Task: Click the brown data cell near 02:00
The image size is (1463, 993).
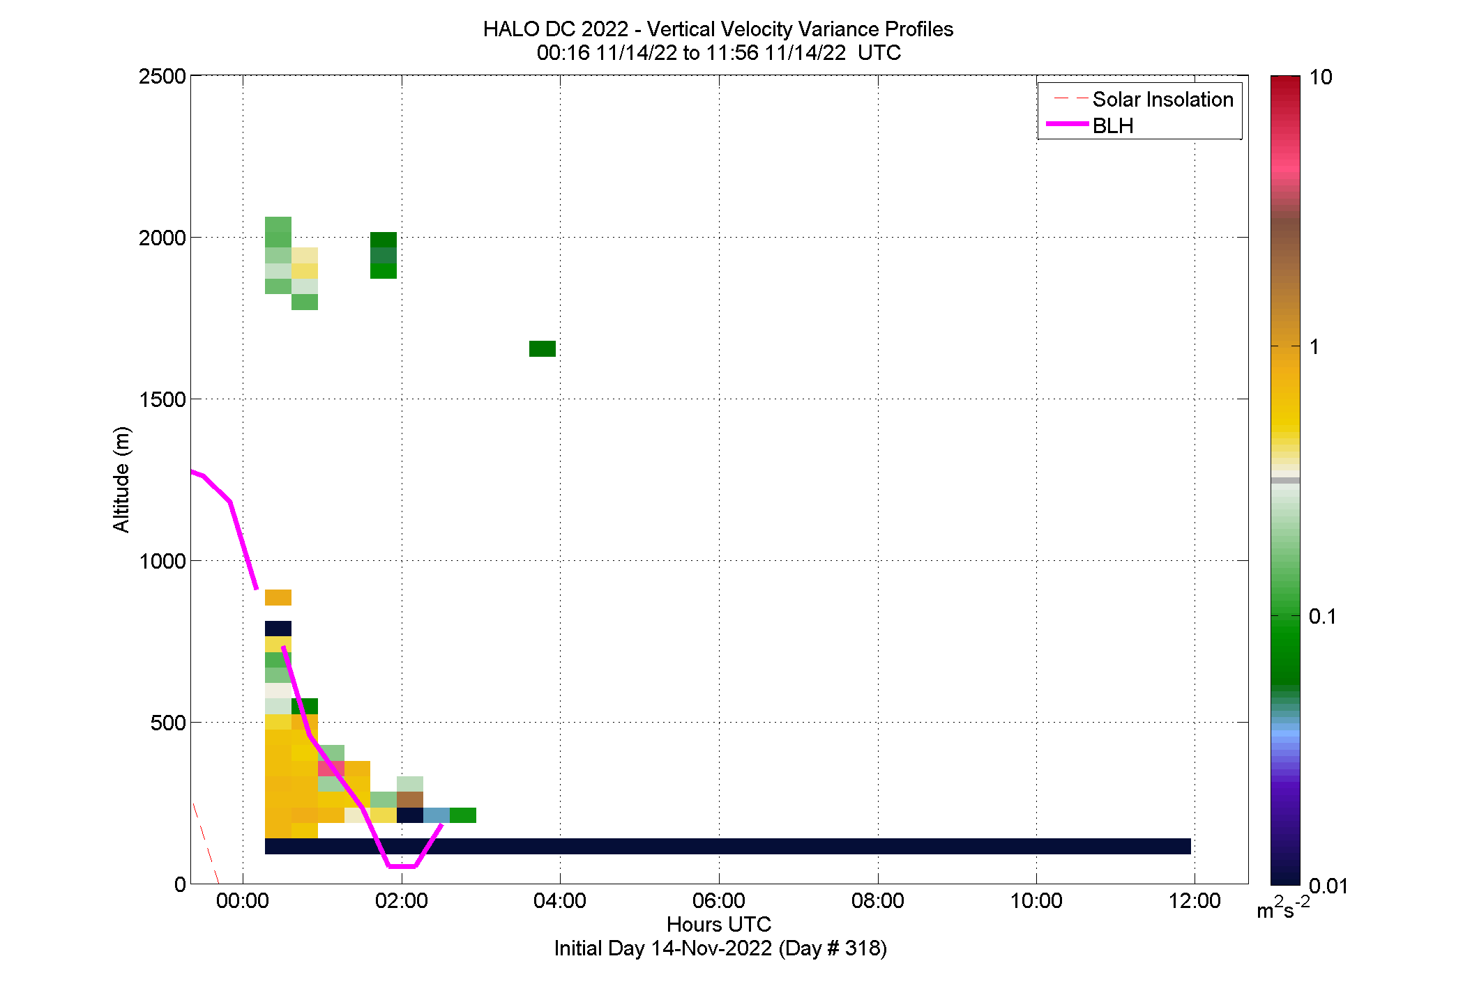Action: coord(410,799)
